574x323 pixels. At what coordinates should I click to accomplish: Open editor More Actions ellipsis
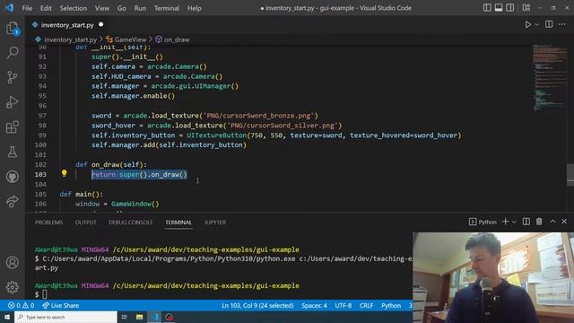562,24
